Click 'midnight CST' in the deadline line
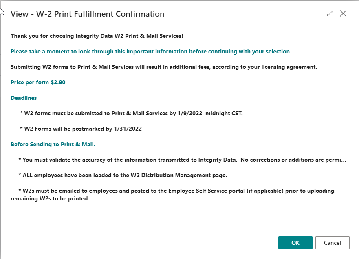The width and height of the screenshot is (359, 259). [x=224, y=113]
